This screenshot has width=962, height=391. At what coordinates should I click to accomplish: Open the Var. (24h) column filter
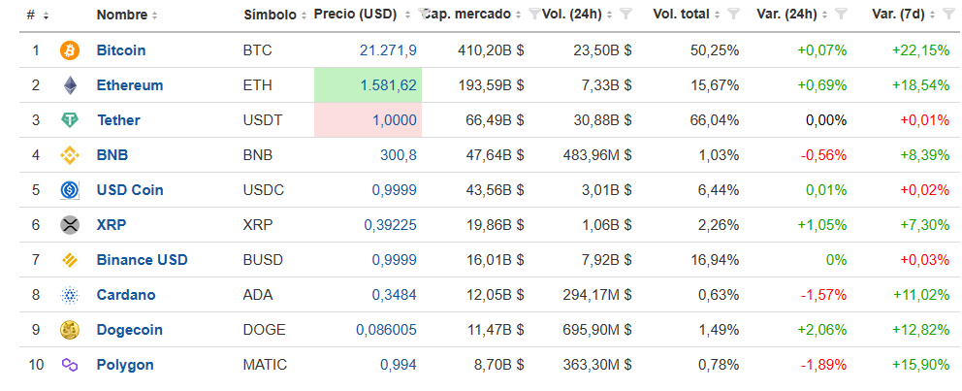click(840, 15)
